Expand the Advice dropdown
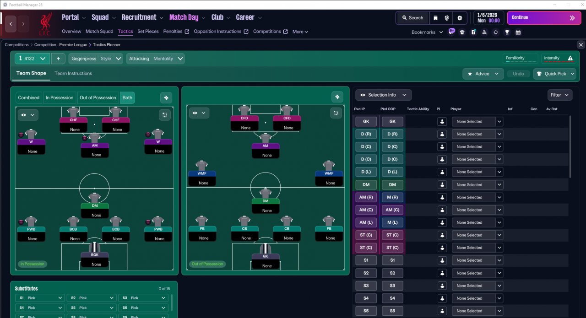 point(483,74)
